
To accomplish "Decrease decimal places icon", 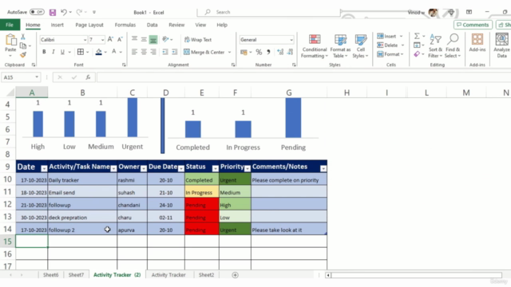I will [290, 52].
